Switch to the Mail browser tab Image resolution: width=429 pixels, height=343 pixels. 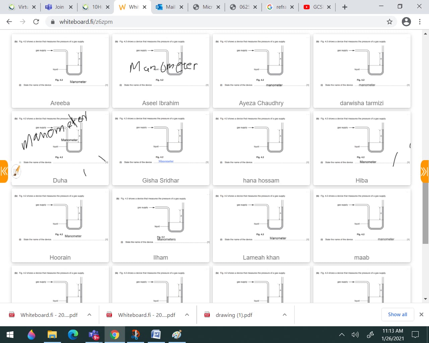click(170, 7)
